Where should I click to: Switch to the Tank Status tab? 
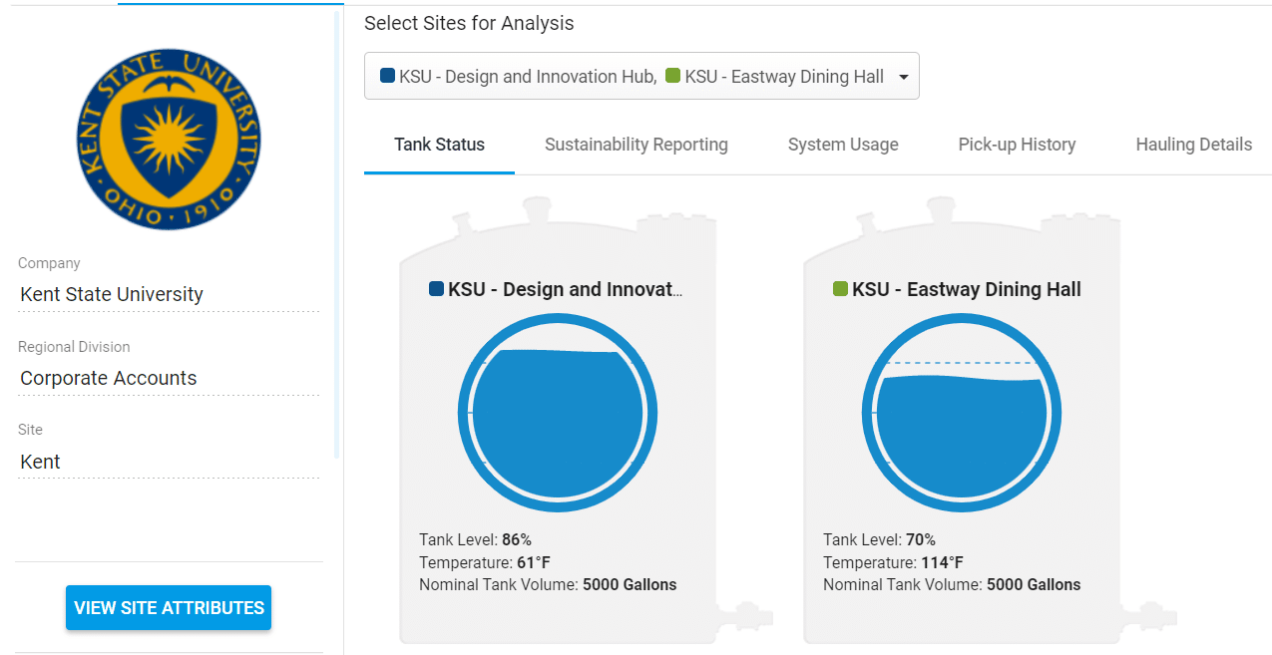coord(439,145)
